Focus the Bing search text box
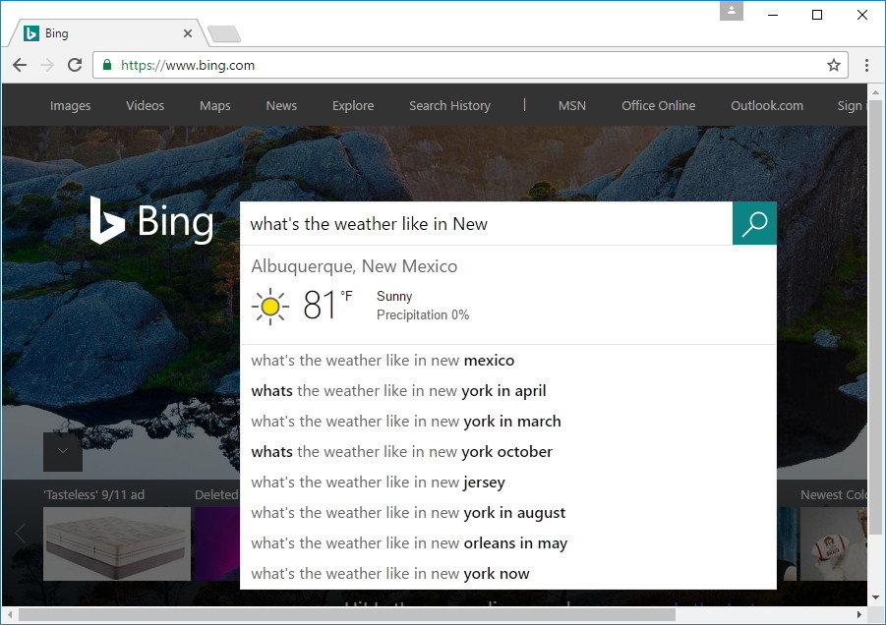Image resolution: width=886 pixels, height=625 pixels. pos(486,224)
